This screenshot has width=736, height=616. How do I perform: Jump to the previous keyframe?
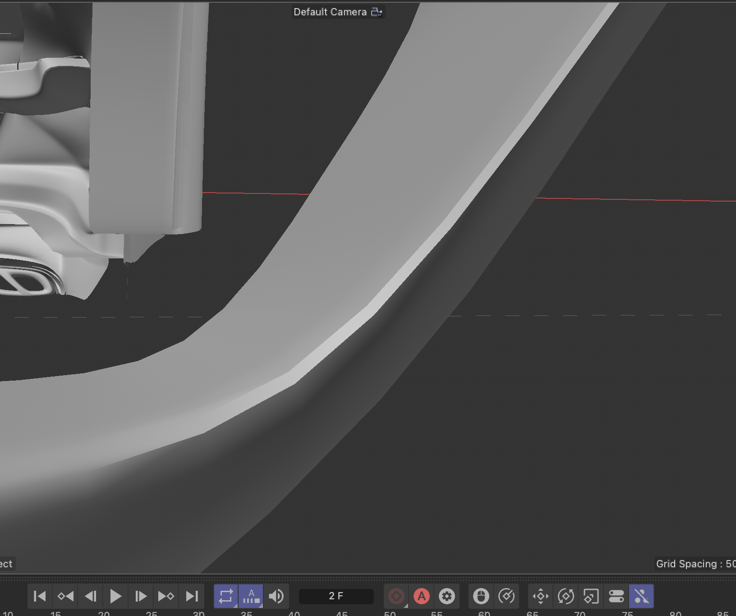[x=65, y=596]
